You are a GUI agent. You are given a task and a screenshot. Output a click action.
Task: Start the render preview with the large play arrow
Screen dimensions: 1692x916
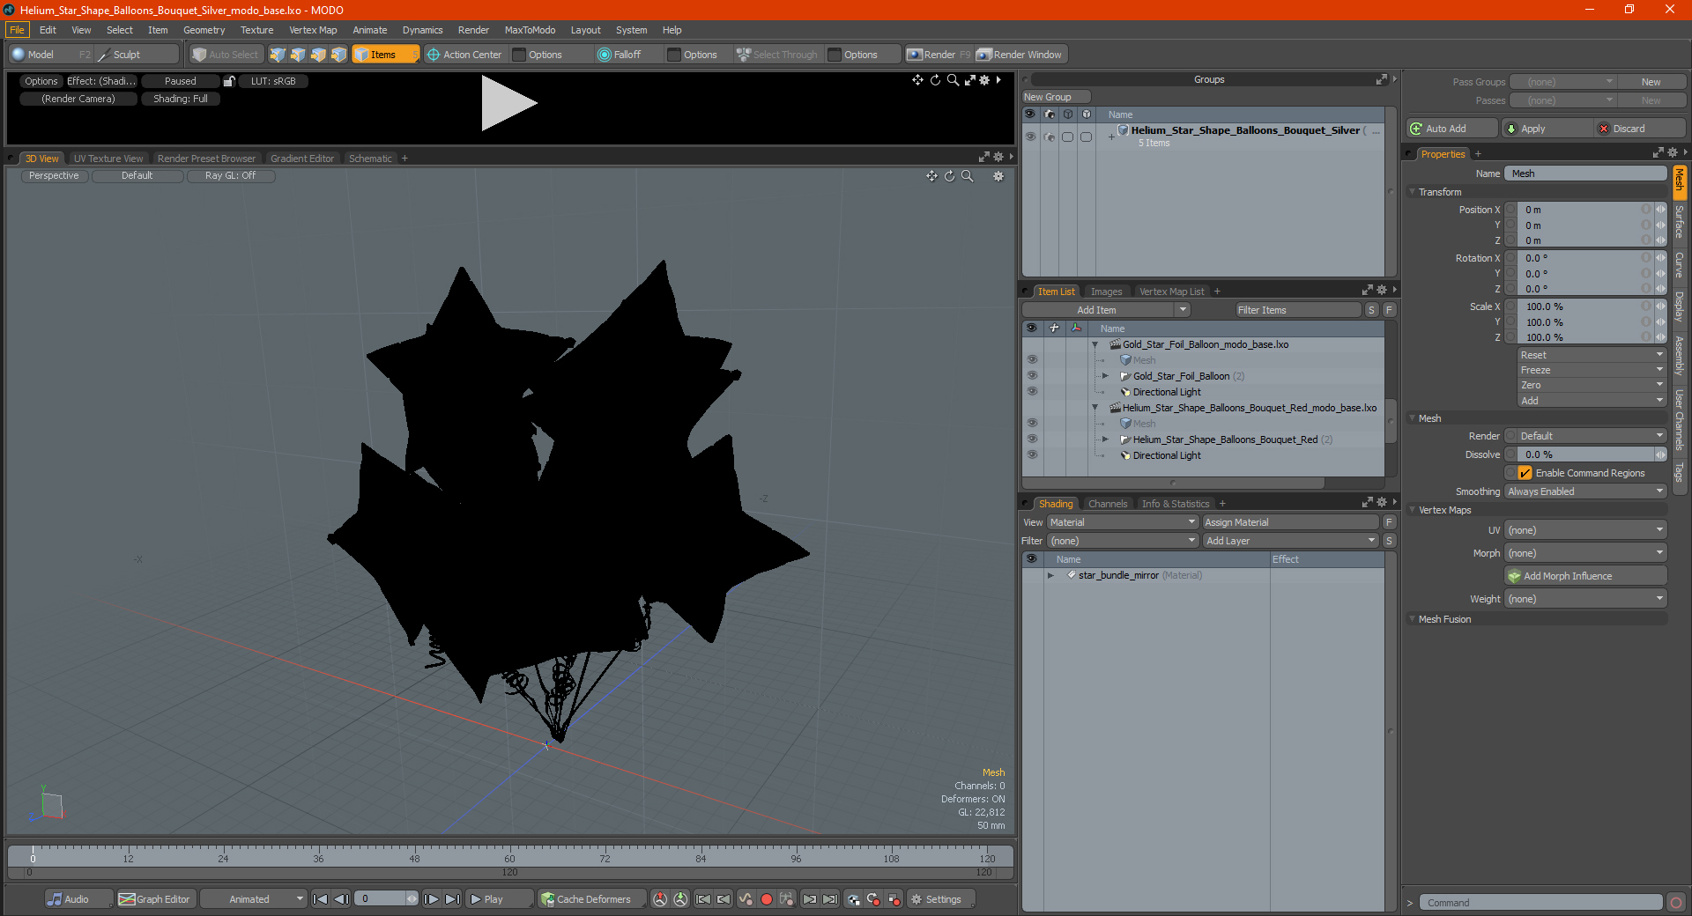pyautogui.click(x=508, y=104)
